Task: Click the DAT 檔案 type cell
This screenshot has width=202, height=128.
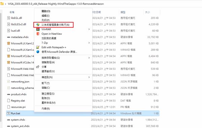Action: [x=126, y=100]
